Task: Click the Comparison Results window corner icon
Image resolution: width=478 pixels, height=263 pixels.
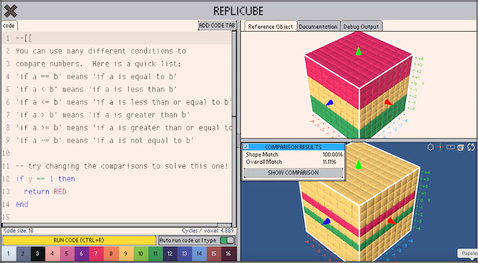Action: pyautogui.click(x=246, y=147)
